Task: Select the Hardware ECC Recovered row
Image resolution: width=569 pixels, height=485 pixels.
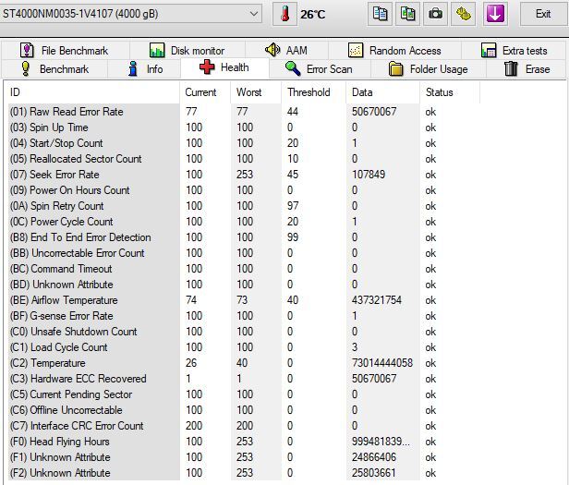Action: tap(244, 379)
